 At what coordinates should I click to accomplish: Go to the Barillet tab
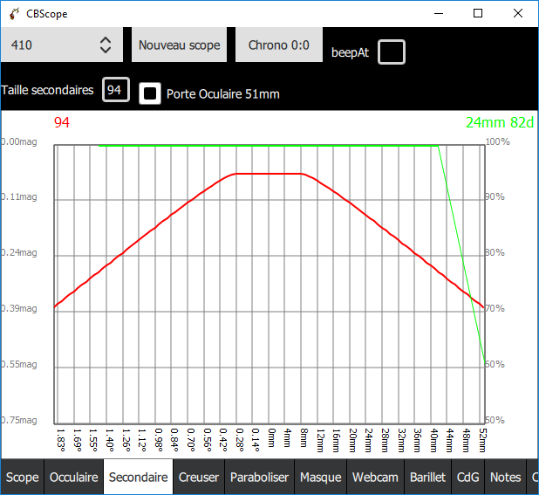coord(428,478)
